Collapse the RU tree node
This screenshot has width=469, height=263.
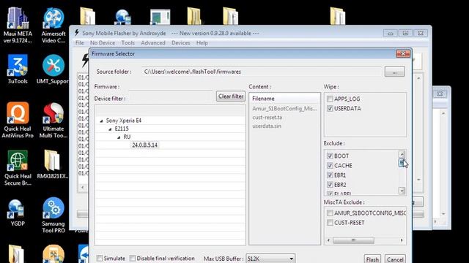pos(119,137)
